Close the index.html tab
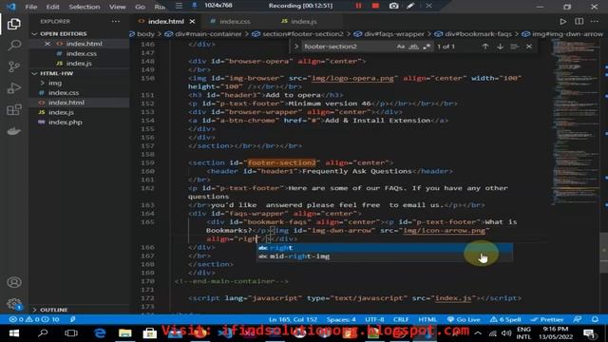 [x=192, y=21]
